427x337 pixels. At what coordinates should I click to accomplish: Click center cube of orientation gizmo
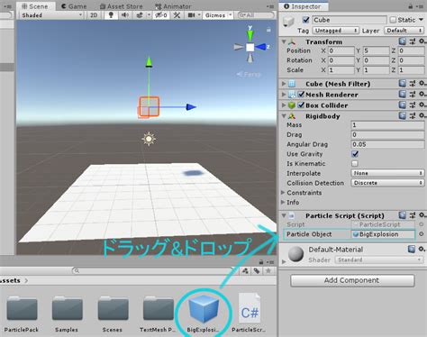[250, 47]
